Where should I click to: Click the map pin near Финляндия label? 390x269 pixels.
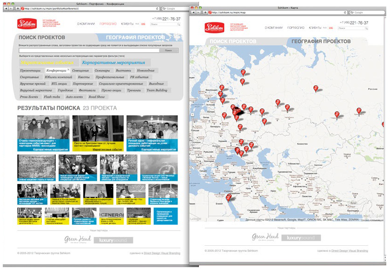(222, 88)
